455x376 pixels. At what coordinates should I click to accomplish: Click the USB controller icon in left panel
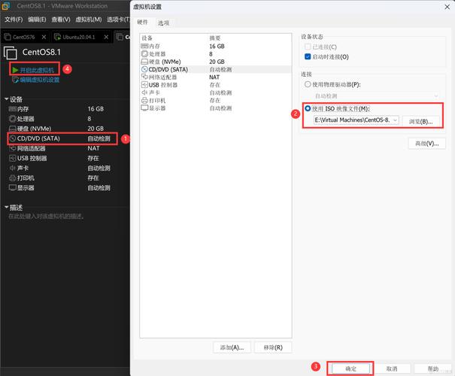(x=12, y=159)
